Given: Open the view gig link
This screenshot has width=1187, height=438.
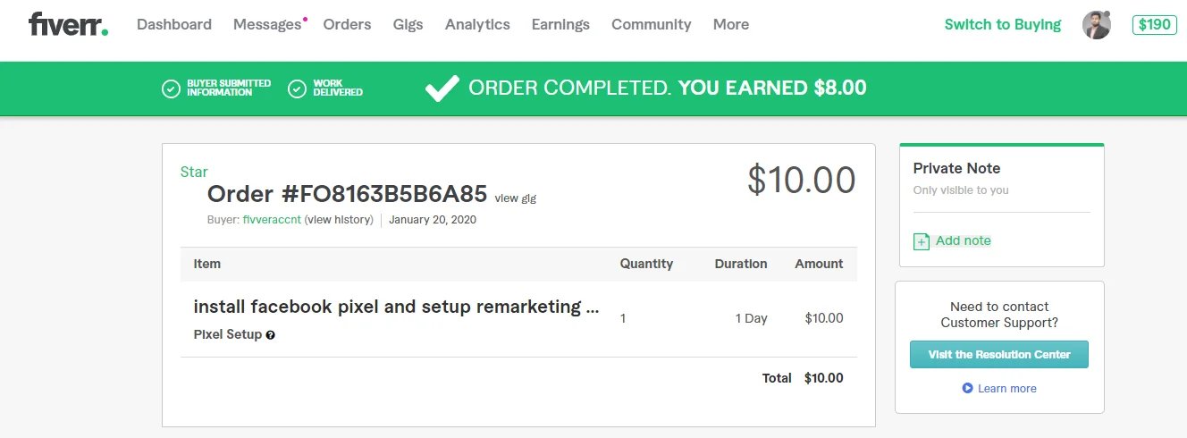Looking at the screenshot, I should click(x=516, y=198).
